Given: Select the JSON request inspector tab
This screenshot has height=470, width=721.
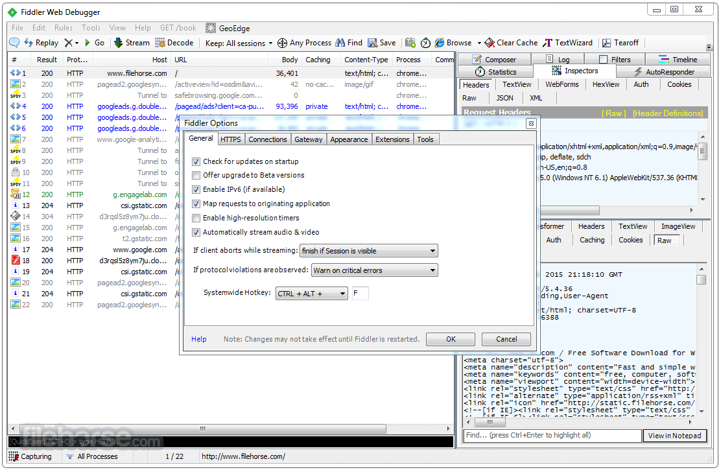Looking at the screenshot, I should coord(504,98).
